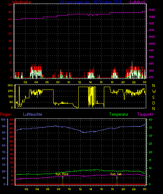Click the Luftfeuchte legend label

33,114
